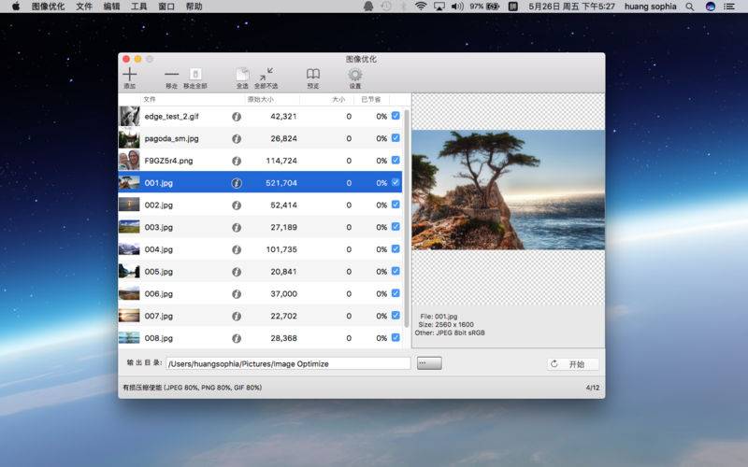This screenshot has width=748, height=467.
Task: Open the Settings (设置) gear icon
Action: pos(355,75)
